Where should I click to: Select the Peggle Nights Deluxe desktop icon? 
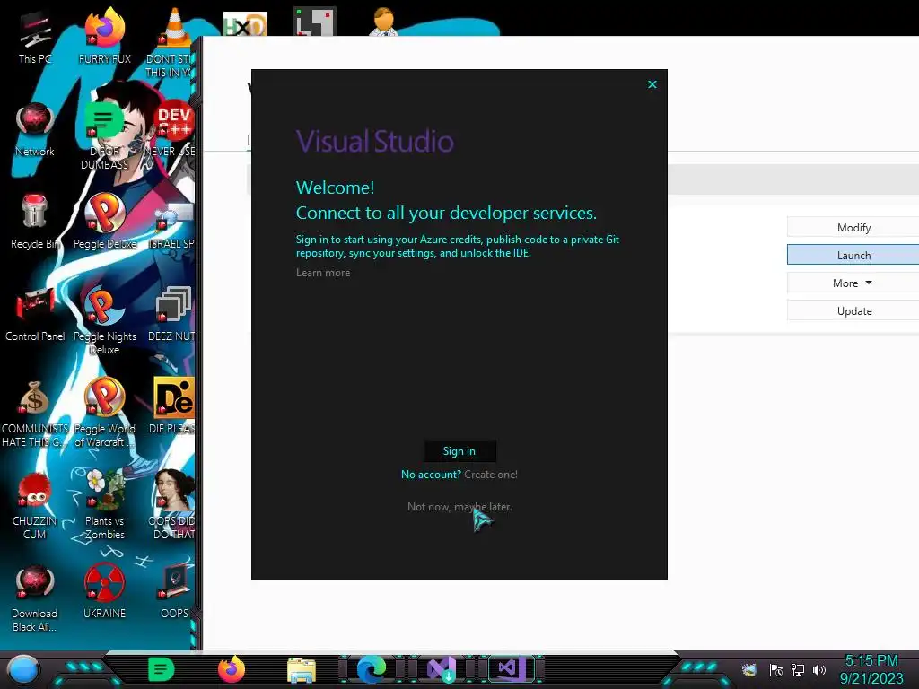point(104,320)
